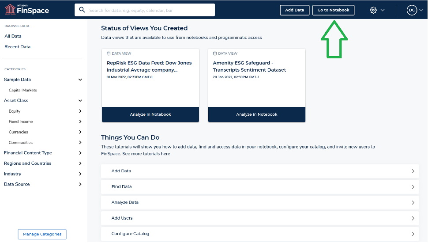Click the '01 Mar 2022, 02:33PM GMT+1' timestamp
428x243 pixels.
point(129,77)
